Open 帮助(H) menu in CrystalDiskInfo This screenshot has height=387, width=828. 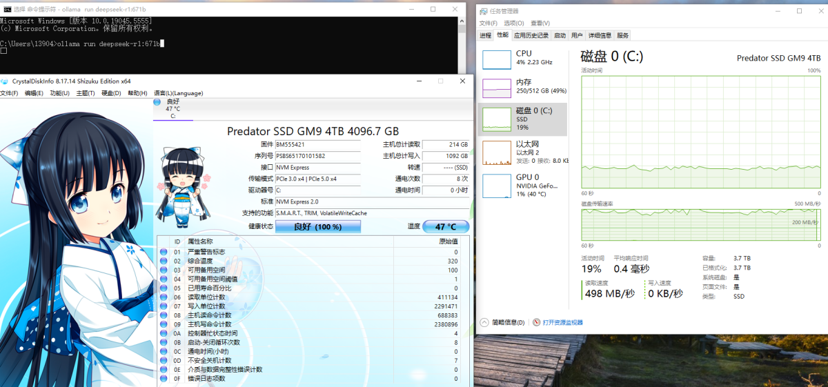click(x=137, y=93)
